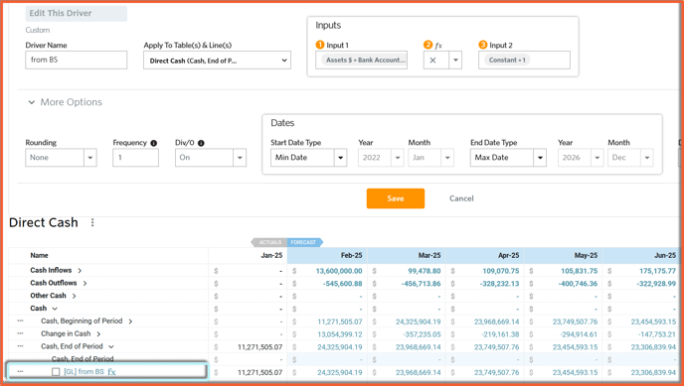Open row menu for Cash, End of Period
The height and width of the screenshot is (386, 684).
coord(20,346)
